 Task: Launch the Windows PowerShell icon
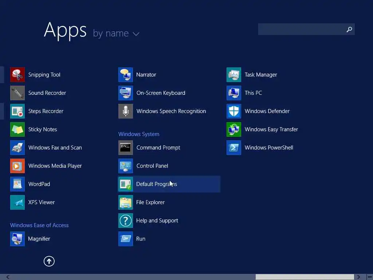(x=234, y=148)
